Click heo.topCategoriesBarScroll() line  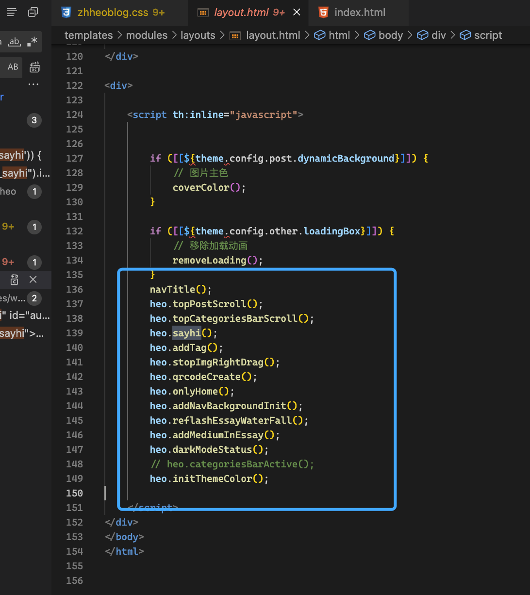point(232,318)
